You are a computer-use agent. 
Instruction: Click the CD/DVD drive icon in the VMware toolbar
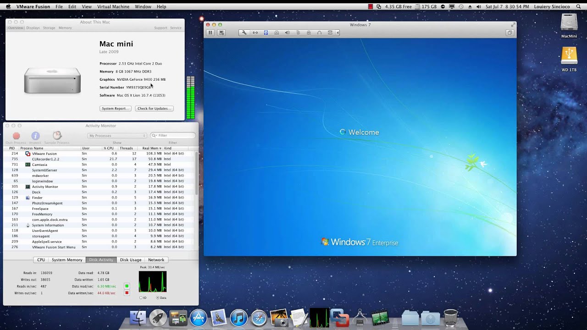tap(277, 33)
